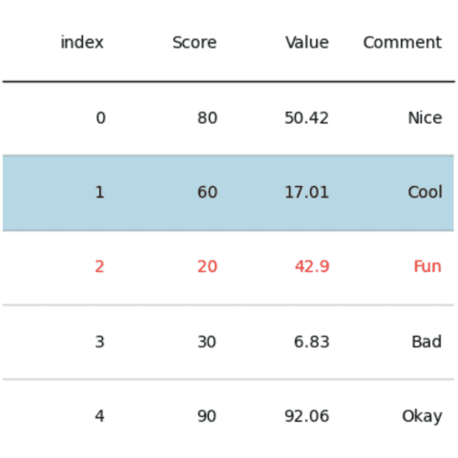Select the cell with score 90

coord(207,416)
